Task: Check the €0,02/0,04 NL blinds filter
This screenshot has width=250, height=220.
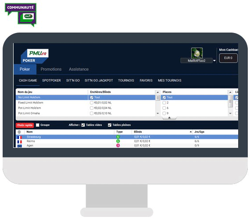Action: [92, 108]
